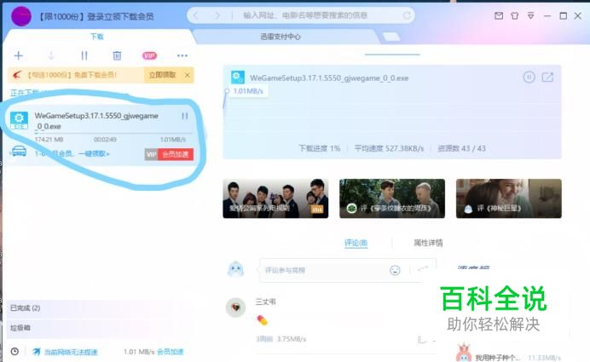Screen dimensions: 590x362
Task: Click the trash delete icon in toolbar
Action: [117, 55]
